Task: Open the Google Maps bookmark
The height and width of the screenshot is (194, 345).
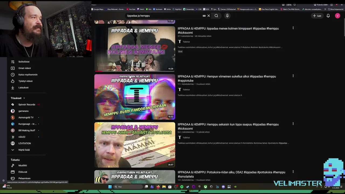Action: [97, 9]
